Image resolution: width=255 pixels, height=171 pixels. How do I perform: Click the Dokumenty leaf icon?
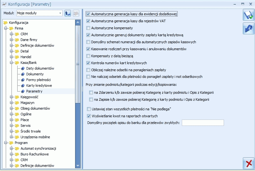[23, 74]
